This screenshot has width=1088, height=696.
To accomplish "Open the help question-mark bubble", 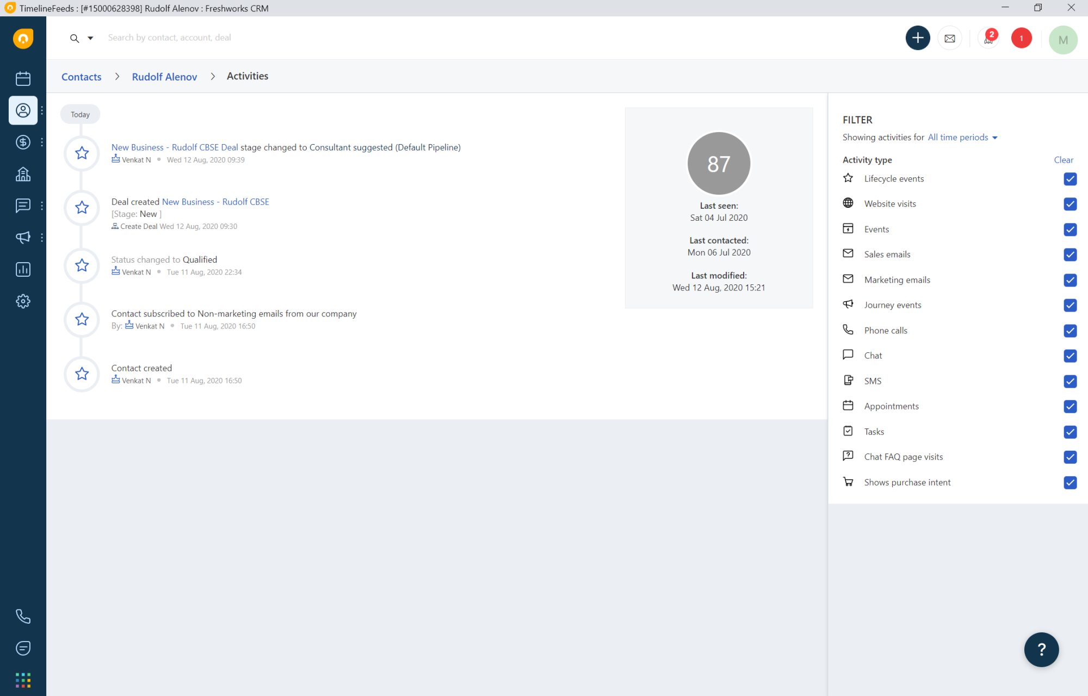I will pos(1041,649).
